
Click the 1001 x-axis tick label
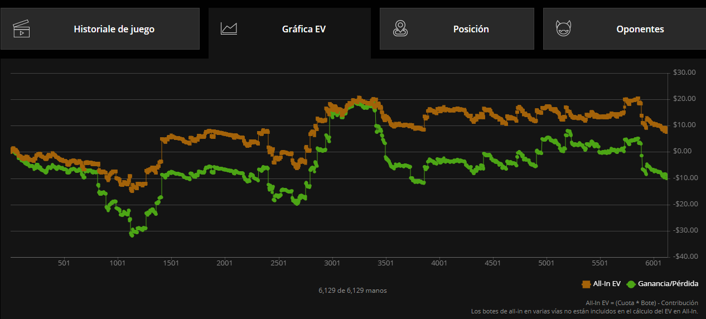coord(117,263)
